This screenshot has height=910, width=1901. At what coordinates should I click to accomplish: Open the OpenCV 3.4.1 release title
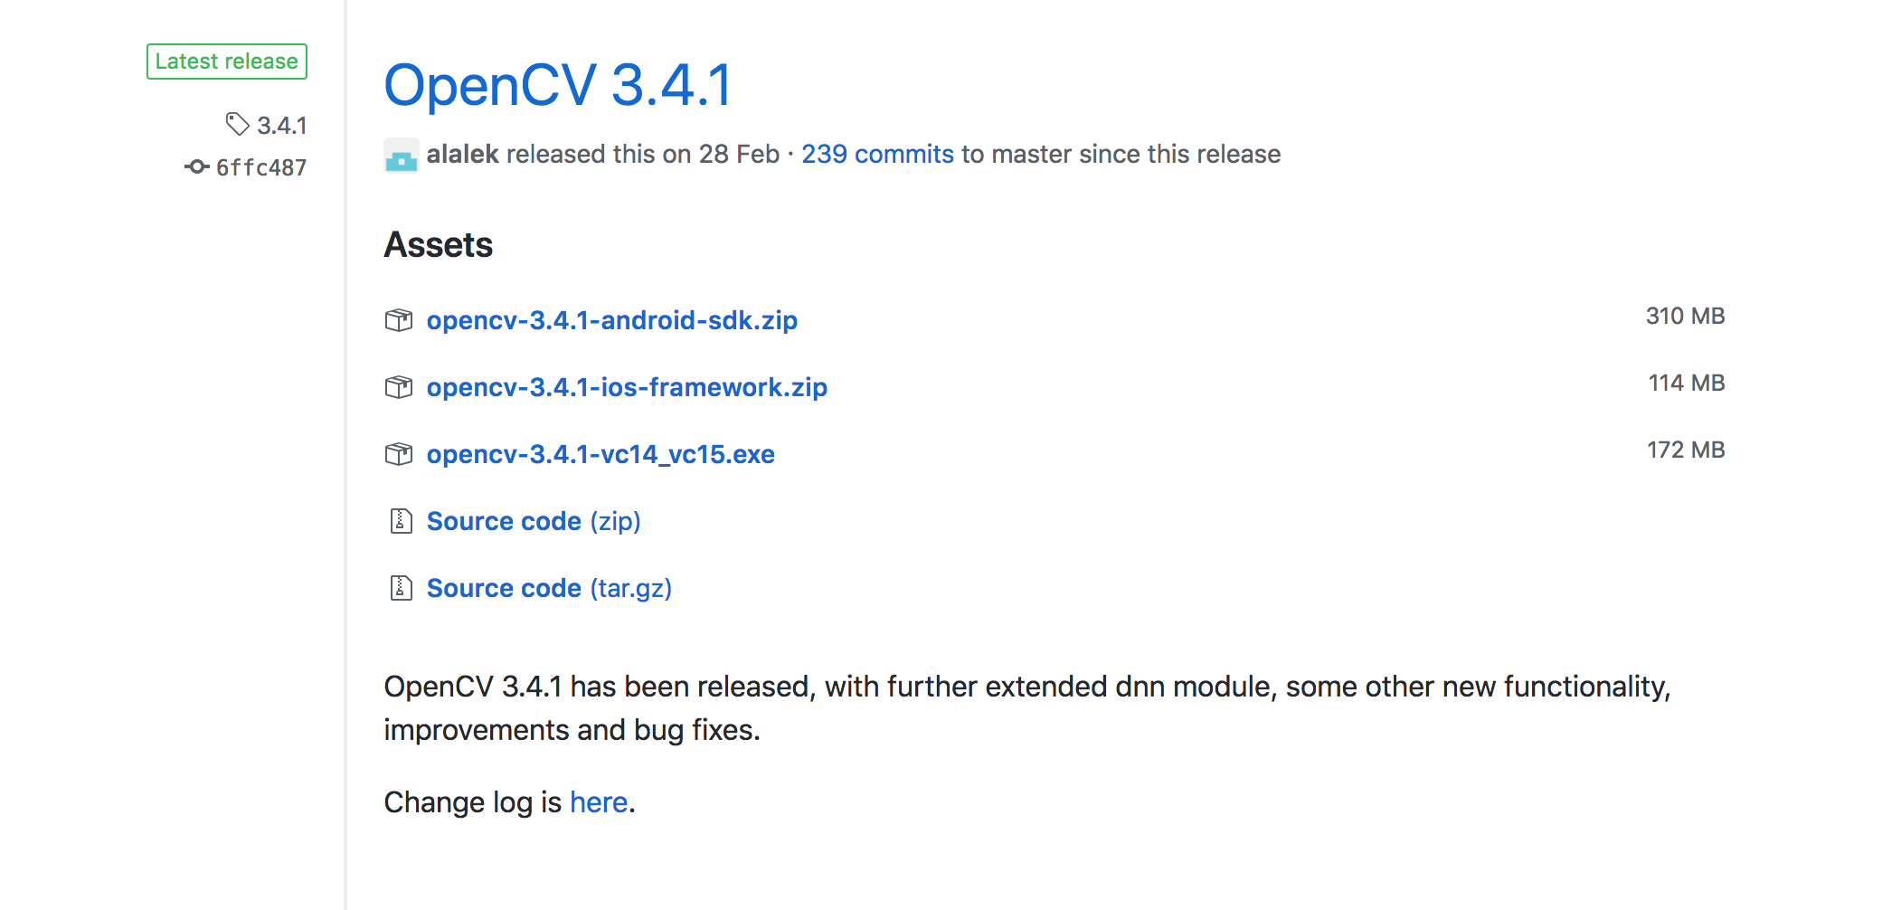click(x=558, y=86)
